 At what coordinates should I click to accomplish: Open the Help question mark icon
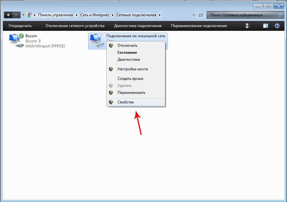pos(277,26)
